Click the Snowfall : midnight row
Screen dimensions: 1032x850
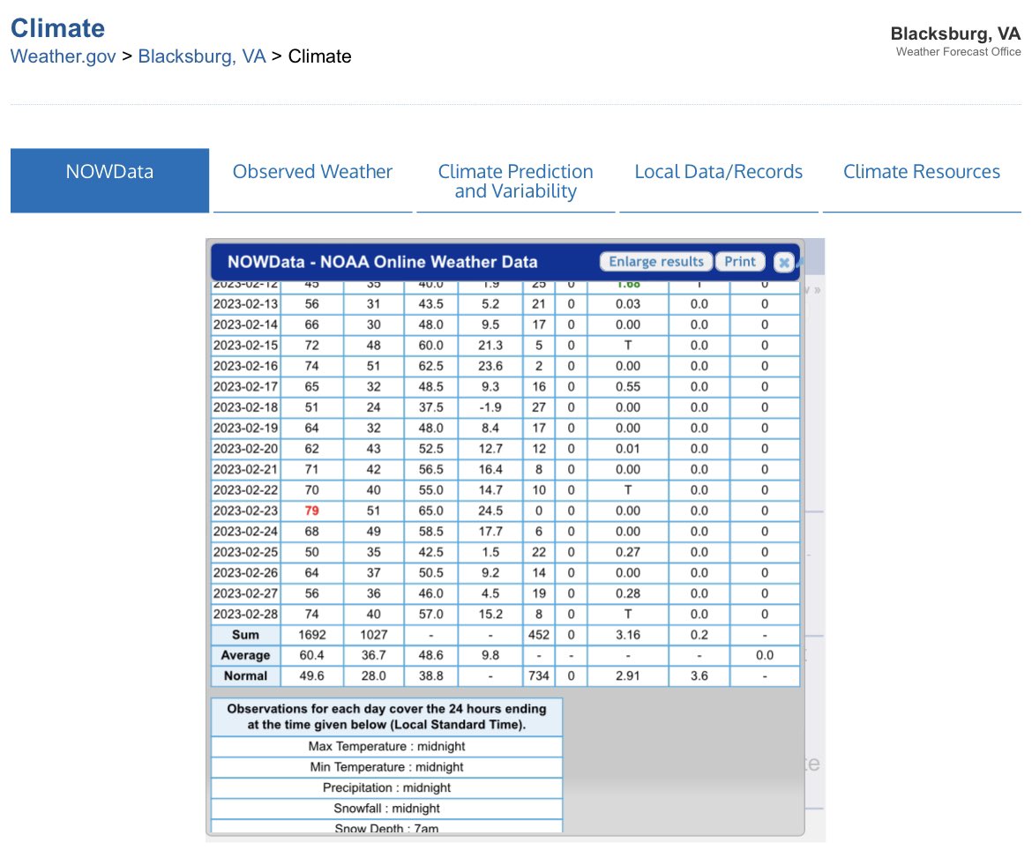pyautogui.click(x=387, y=809)
